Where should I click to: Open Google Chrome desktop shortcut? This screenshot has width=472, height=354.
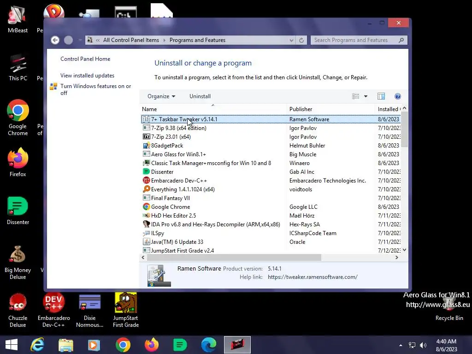(18, 118)
